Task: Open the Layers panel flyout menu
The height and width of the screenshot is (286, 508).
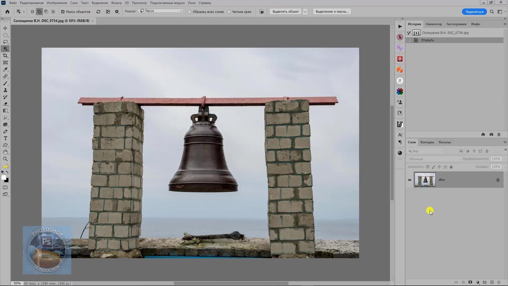Action: (505, 142)
